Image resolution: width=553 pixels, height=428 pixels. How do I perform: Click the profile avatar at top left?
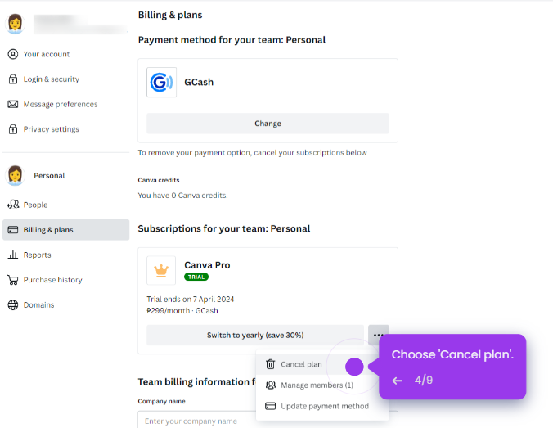[15, 23]
